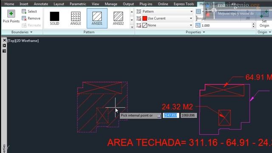Click the AREA TECHADA formula text
The width and height of the screenshot is (272, 153).
click(190, 143)
